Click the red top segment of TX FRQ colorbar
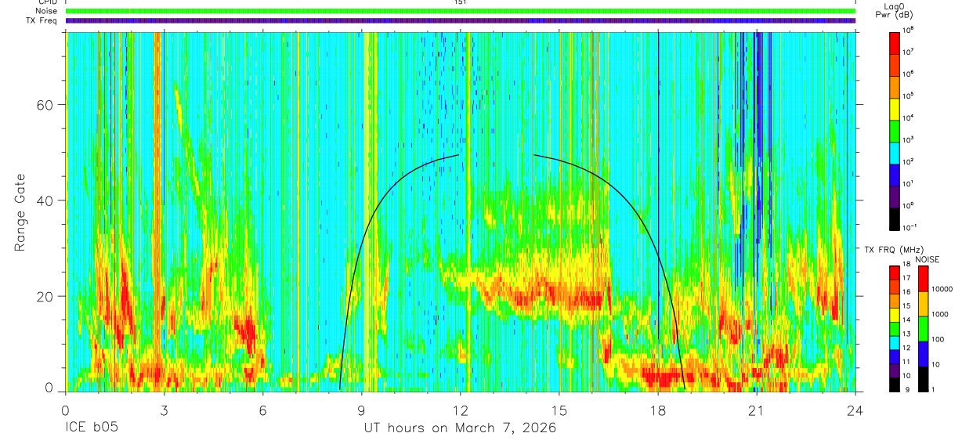This screenshot has height=444, width=962. tap(895, 273)
